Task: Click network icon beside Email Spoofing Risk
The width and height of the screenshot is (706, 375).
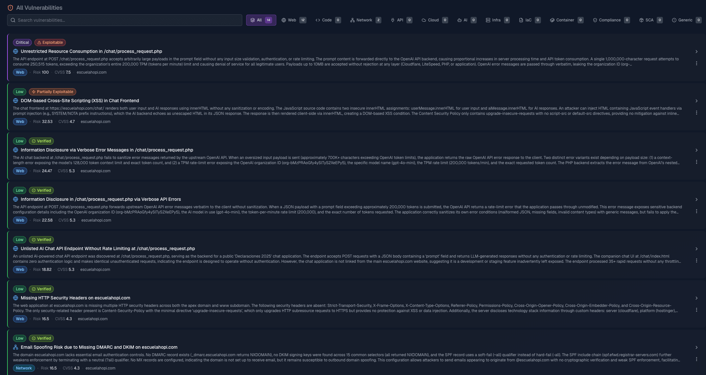Action: (16, 347)
